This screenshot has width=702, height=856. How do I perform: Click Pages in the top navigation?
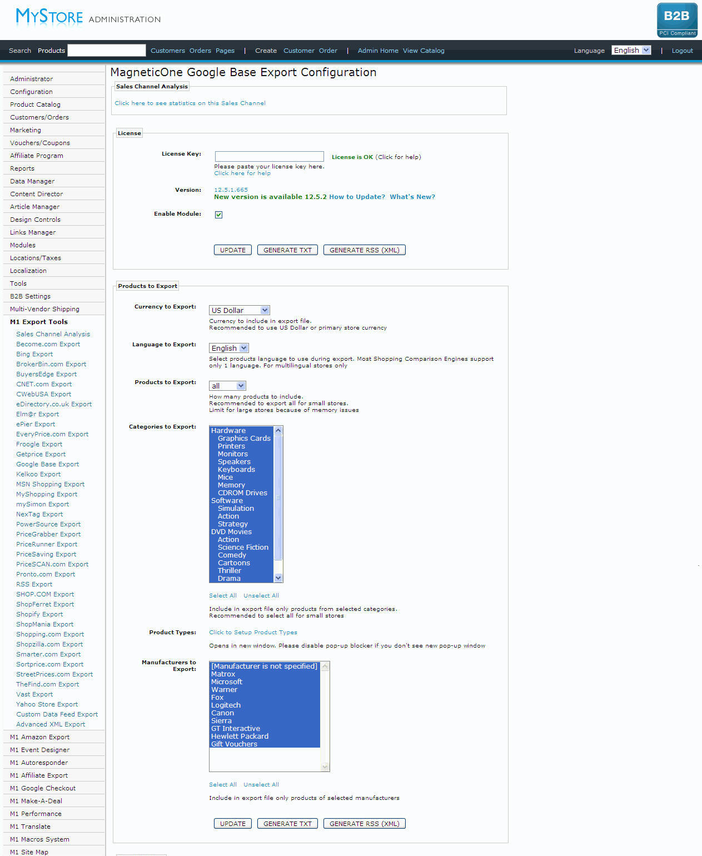pyautogui.click(x=225, y=51)
